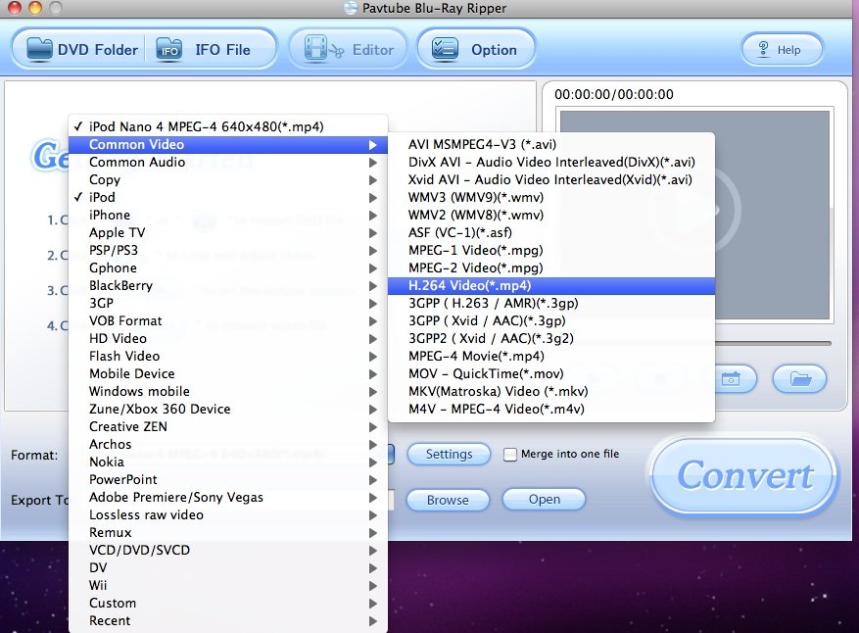Open the Gphone menu category
859x633 pixels.
228,268
